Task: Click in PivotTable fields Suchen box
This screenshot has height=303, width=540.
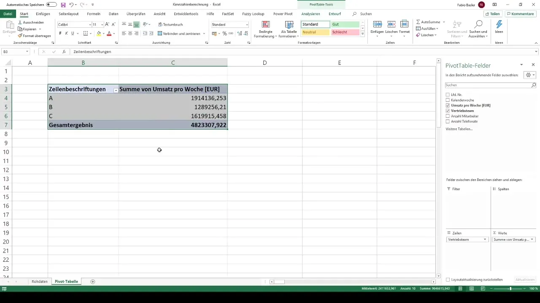Action: tap(490, 85)
